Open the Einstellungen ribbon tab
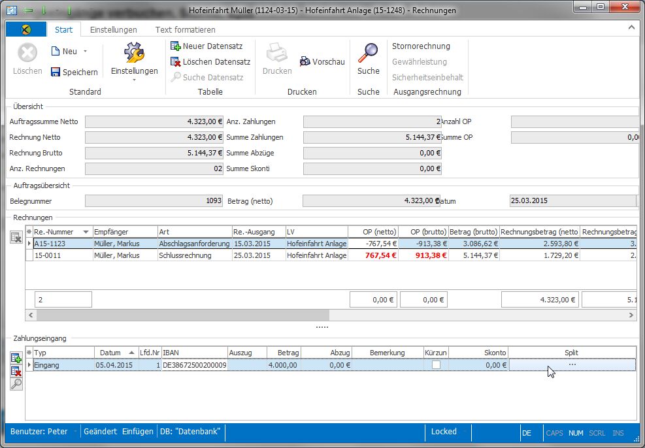 (x=114, y=29)
